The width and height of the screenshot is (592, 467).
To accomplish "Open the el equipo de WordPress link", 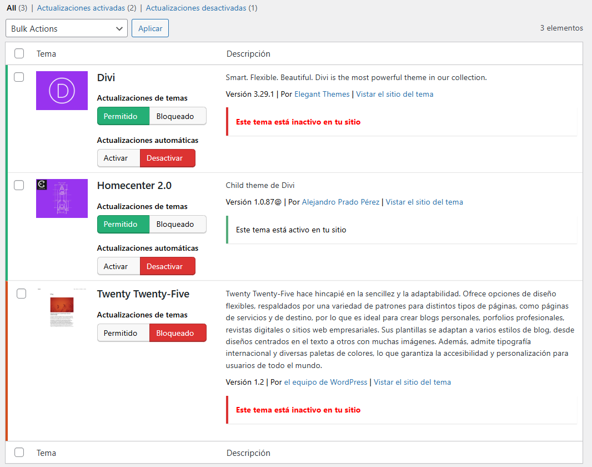I will point(325,382).
